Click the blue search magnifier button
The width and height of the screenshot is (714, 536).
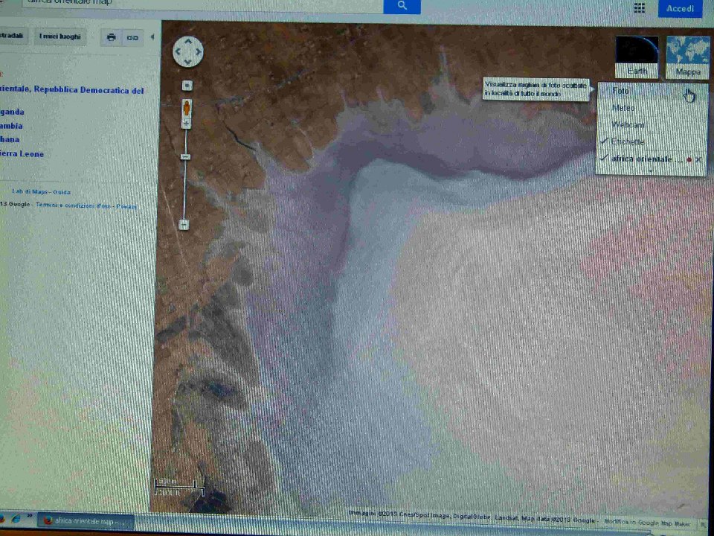402,6
